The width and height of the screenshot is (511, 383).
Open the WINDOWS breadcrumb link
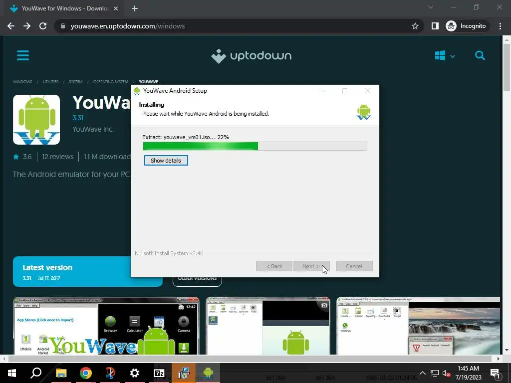tap(22, 82)
